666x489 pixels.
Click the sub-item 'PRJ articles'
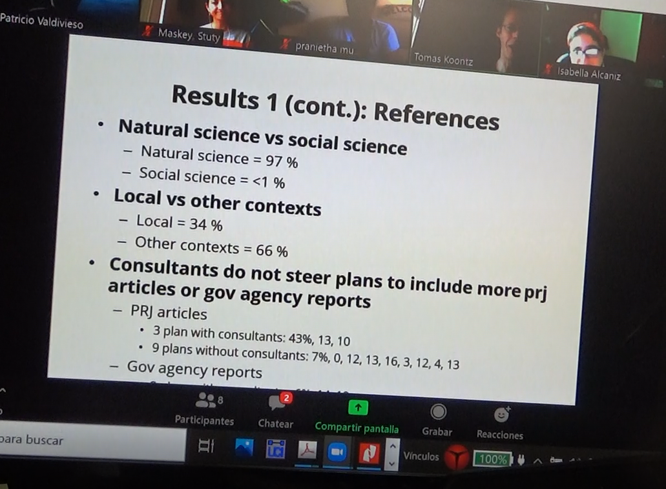(x=169, y=313)
